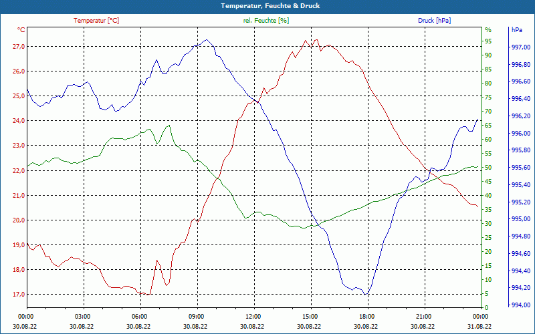This screenshot has width=535, height=334.
Task: Click the "996,80" pressure axis value
Action: tap(521, 64)
